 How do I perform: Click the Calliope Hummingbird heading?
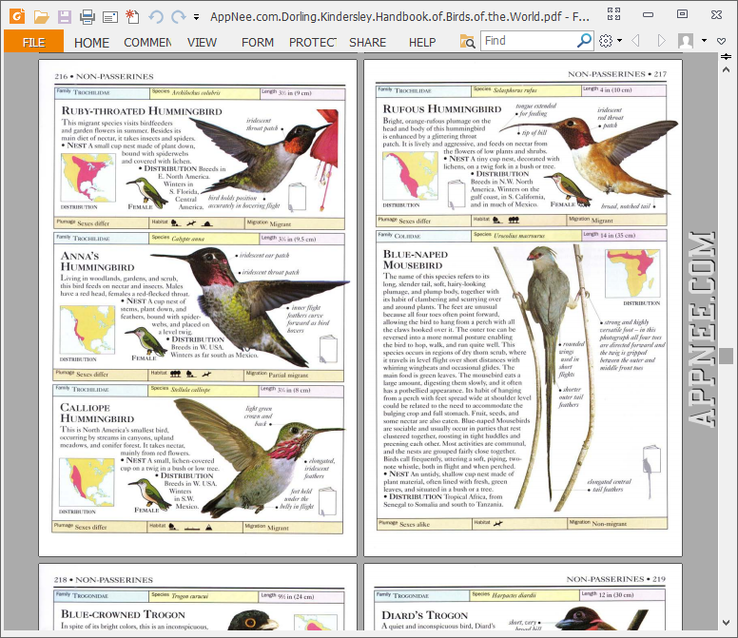pyautogui.click(x=97, y=413)
